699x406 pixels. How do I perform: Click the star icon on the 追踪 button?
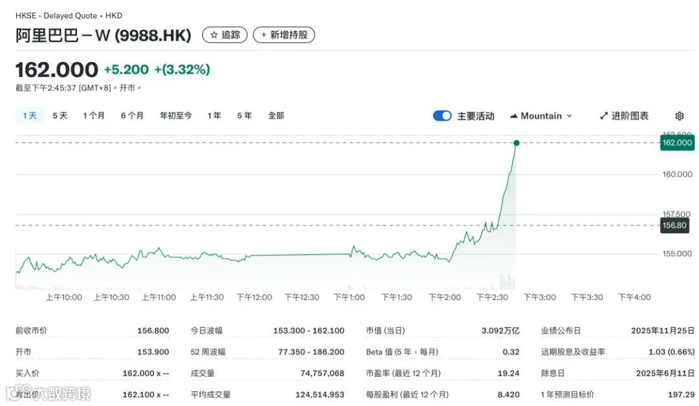click(x=214, y=35)
